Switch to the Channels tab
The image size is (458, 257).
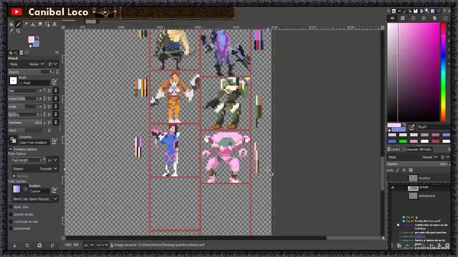(x=410, y=149)
